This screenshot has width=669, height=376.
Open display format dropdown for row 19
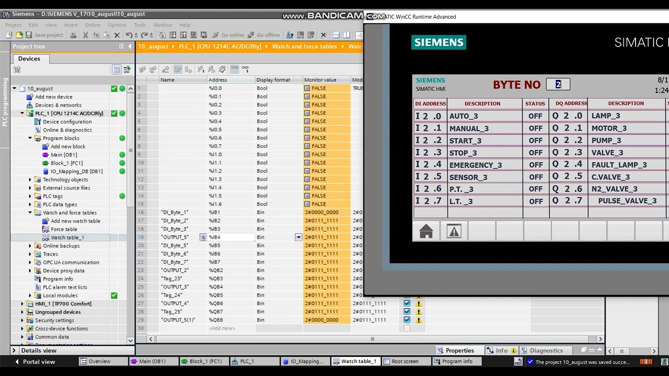[x=298, y=237]
